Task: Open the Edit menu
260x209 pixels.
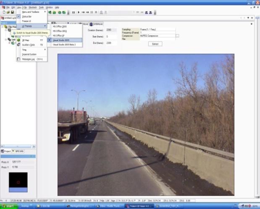Action: [x=13, y=8]
